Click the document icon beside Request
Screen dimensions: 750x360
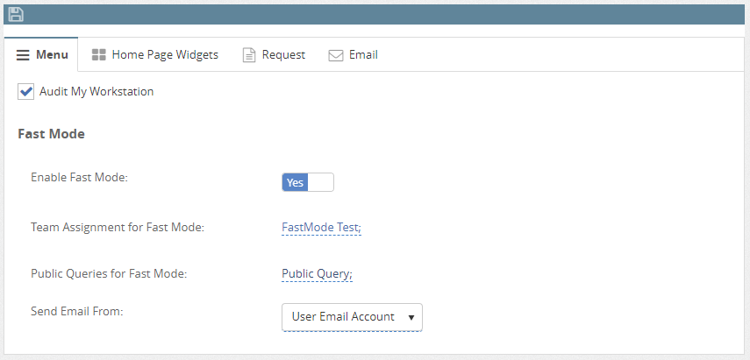(x=249, y=55)
